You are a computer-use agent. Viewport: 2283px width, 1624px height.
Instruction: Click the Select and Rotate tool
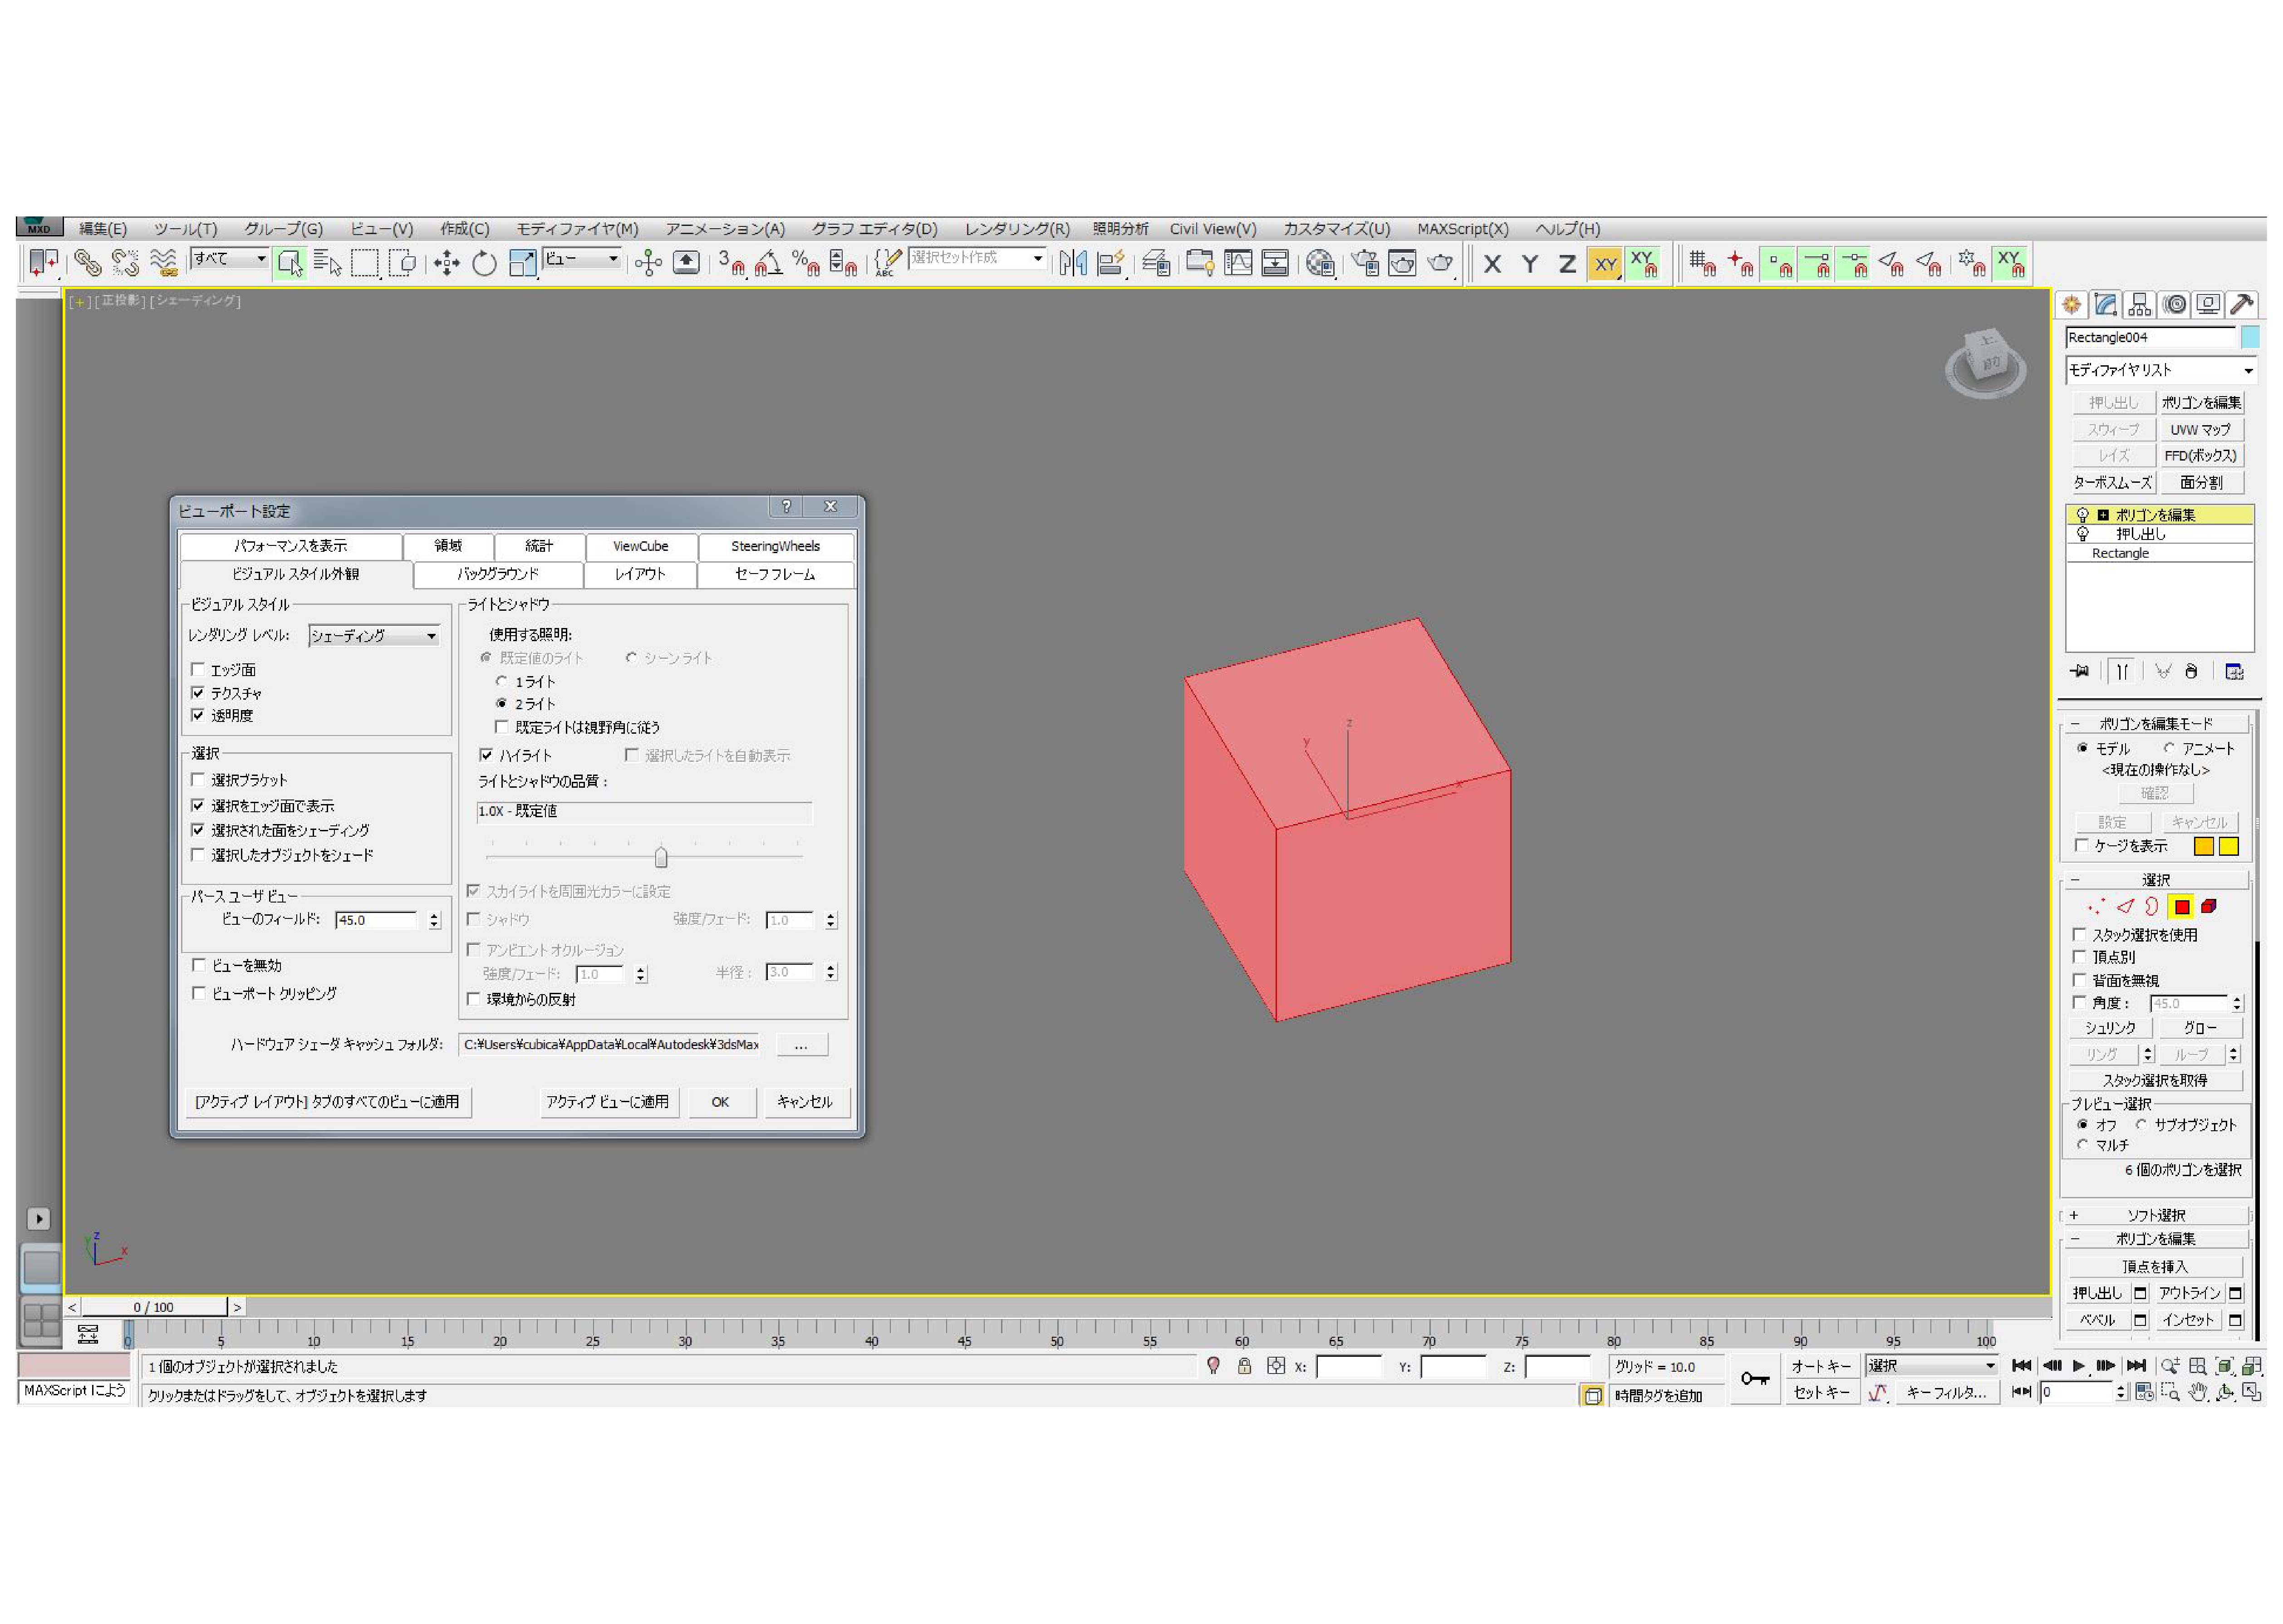[484, 264]
